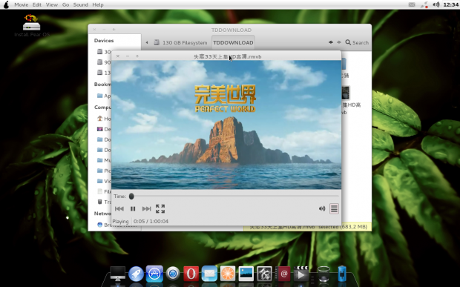Click the movie player clapperboard icon in the dock

click(x=301, y=274)
